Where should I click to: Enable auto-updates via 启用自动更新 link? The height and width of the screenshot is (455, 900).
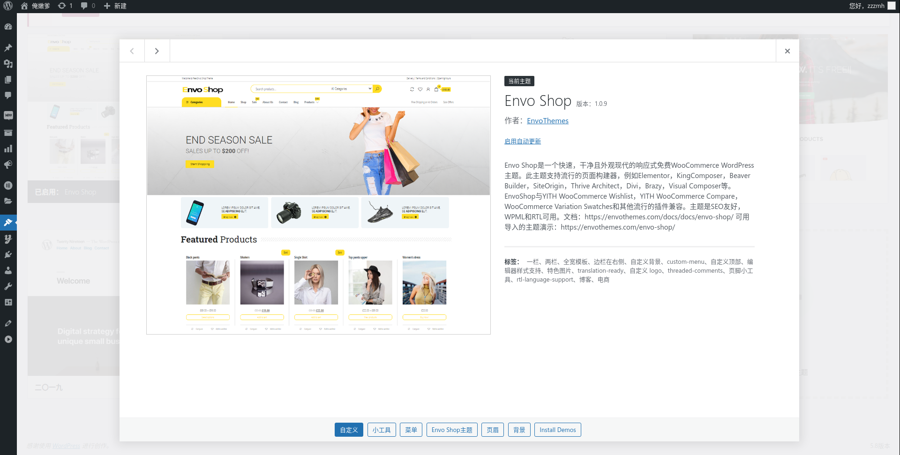tap(523, 142)
